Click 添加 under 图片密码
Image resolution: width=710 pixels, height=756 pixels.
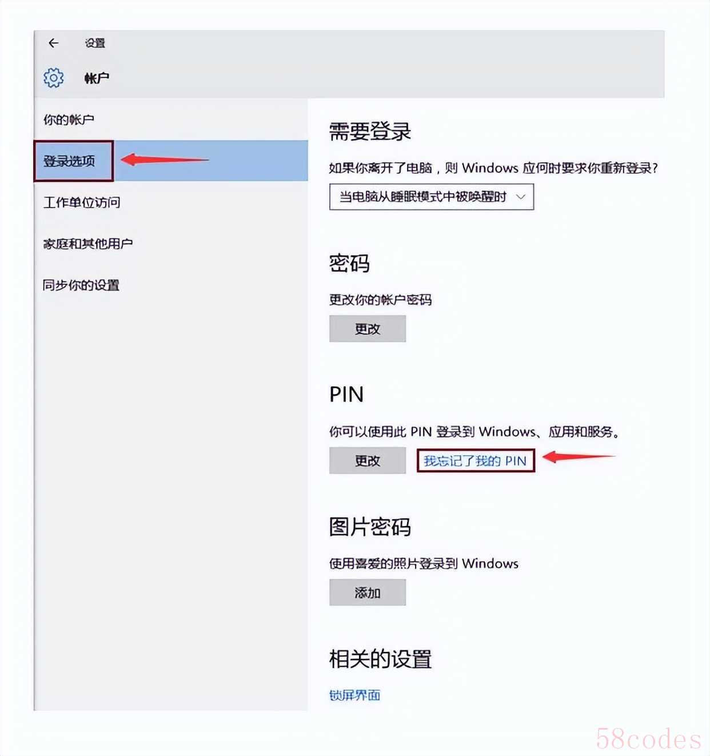point(368,592)
